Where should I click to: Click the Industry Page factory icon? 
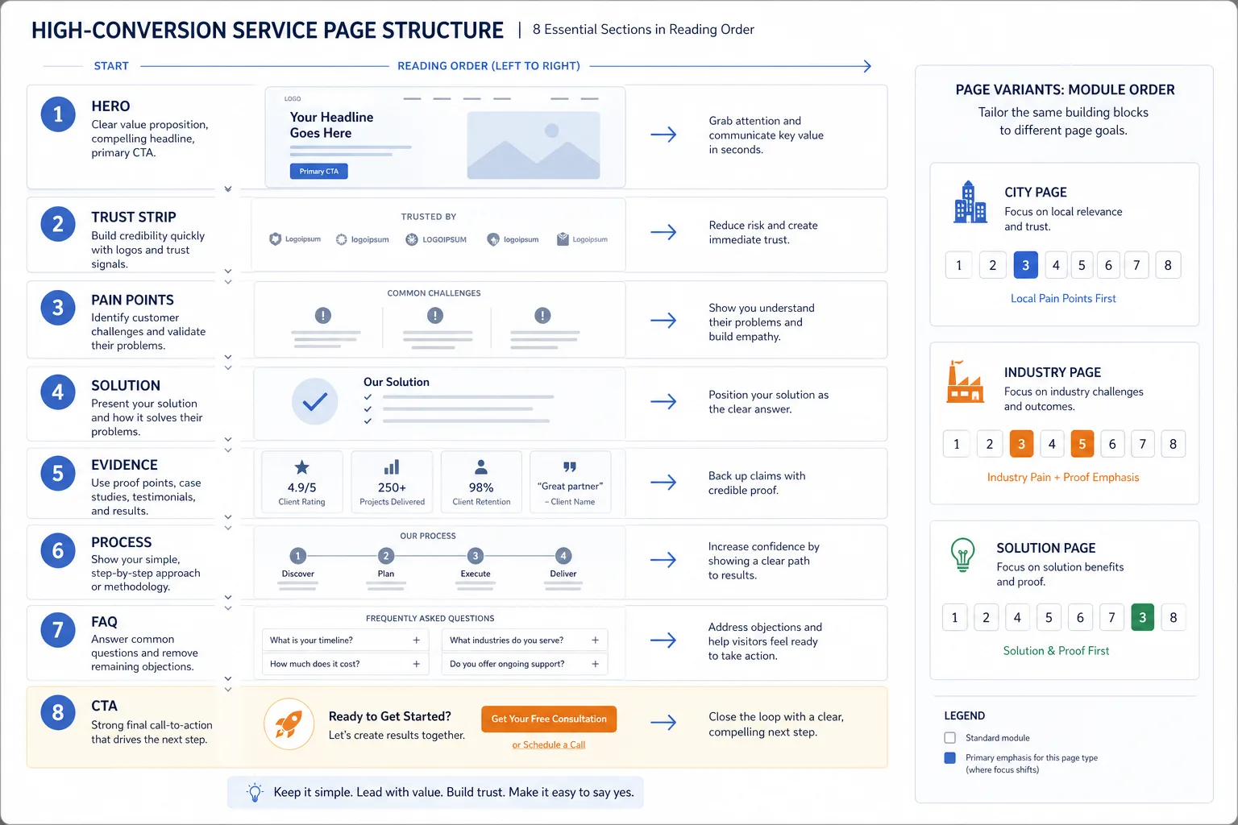click(965, 381)
